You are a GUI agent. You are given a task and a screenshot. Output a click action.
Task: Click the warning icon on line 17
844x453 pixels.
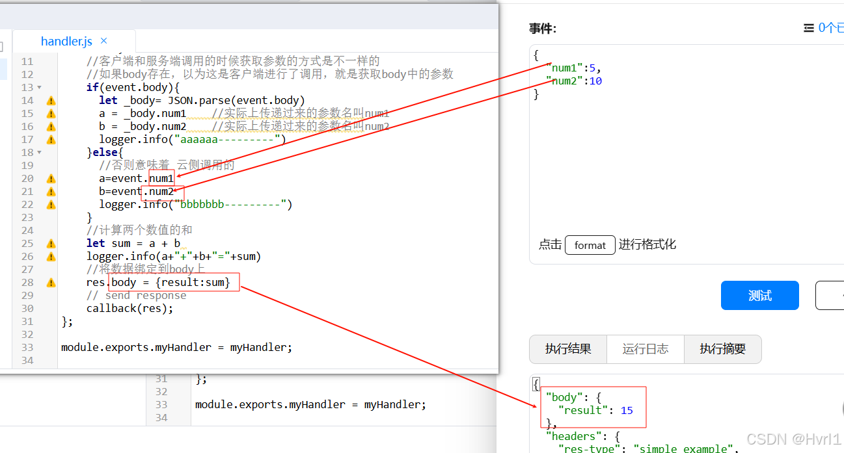[51, 140]
